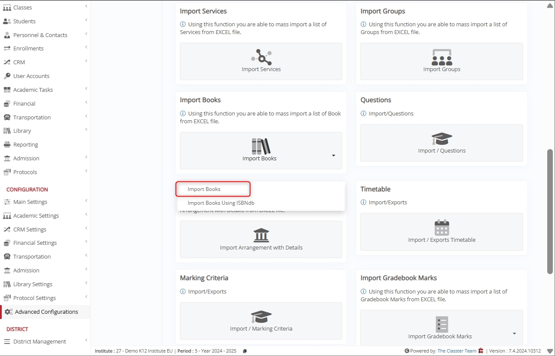Screen dimensions: 555x356
Task: Expand the Students sidebar menu
Action: tap(25, 21)
